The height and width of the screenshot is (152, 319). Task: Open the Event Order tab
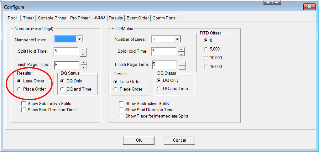(x=137, y=18)
